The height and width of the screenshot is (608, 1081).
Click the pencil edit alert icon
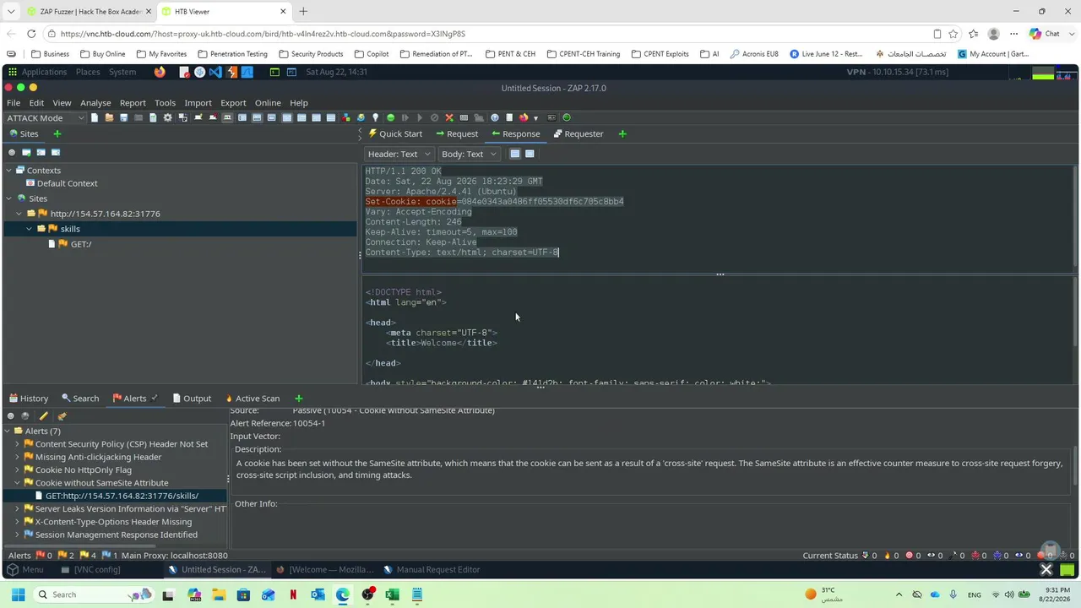[44, 416]
